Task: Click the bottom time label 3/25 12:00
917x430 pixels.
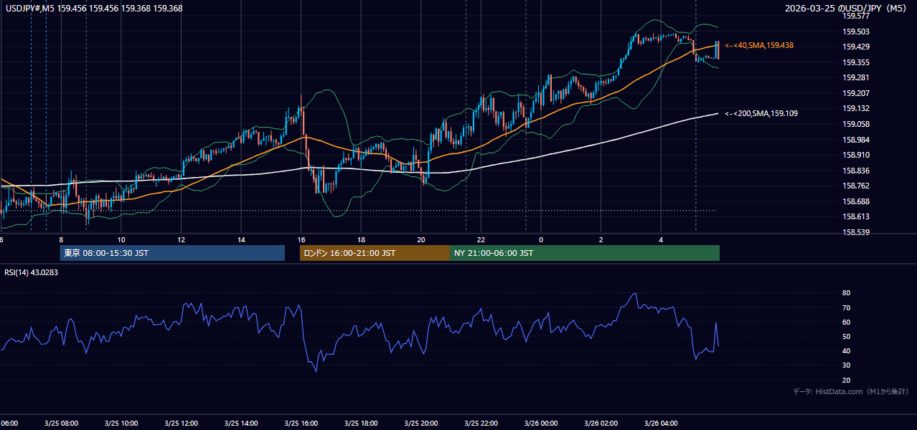Action: pos(181,424)
